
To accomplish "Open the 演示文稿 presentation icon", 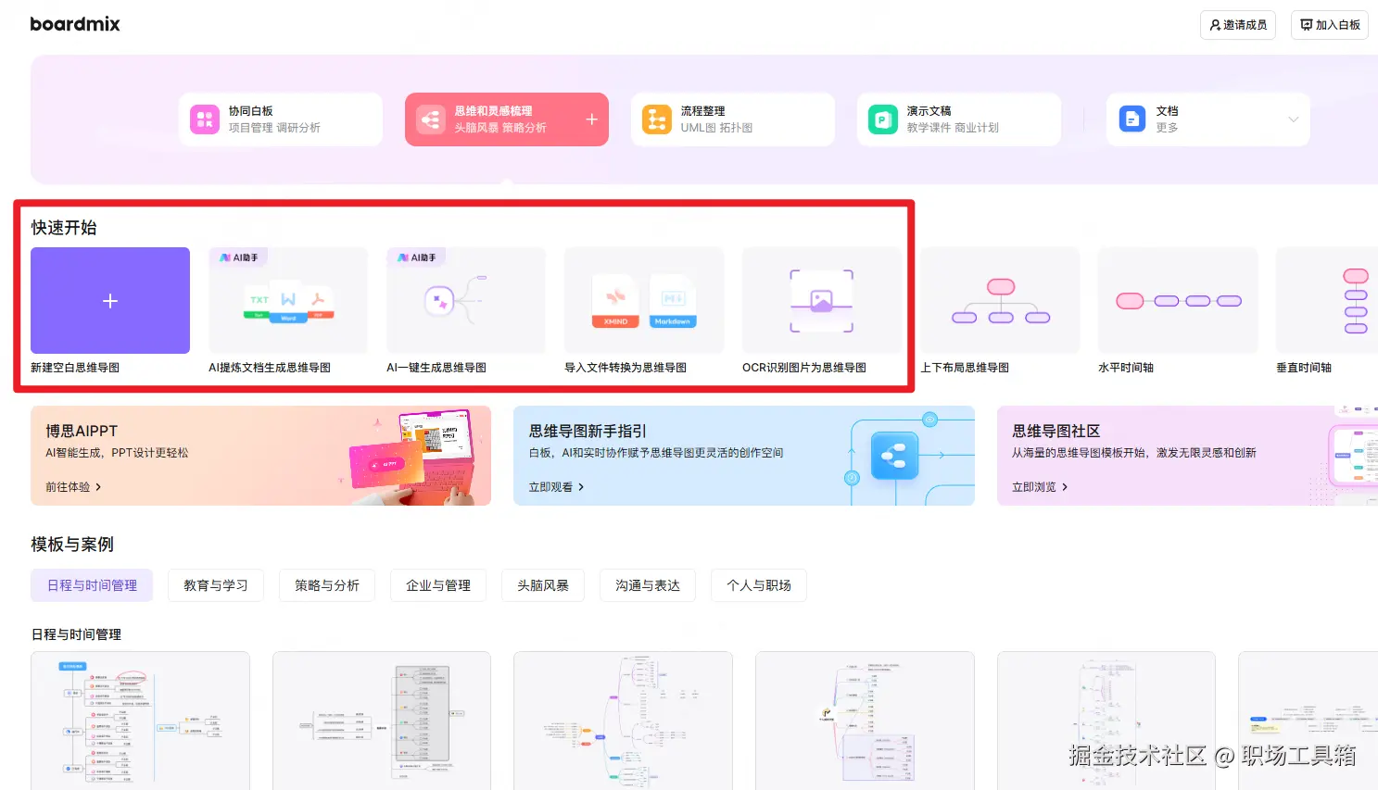I will click(x=883, y=119).
